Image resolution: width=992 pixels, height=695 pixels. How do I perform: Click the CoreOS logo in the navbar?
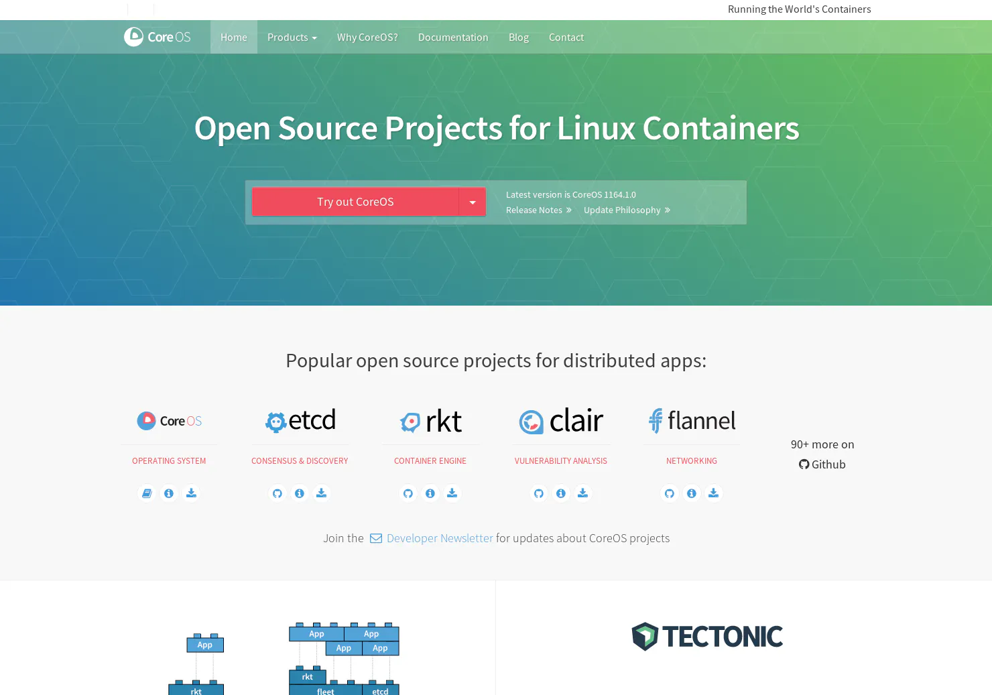(x=157, y=37)
